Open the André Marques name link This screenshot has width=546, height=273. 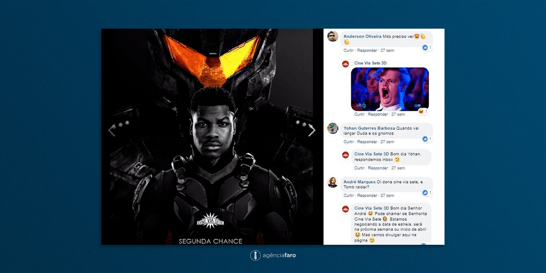pyautogui.click(x=359, y=182)
